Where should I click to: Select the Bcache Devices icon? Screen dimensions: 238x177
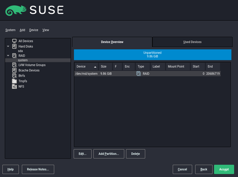tap(14, 70)
